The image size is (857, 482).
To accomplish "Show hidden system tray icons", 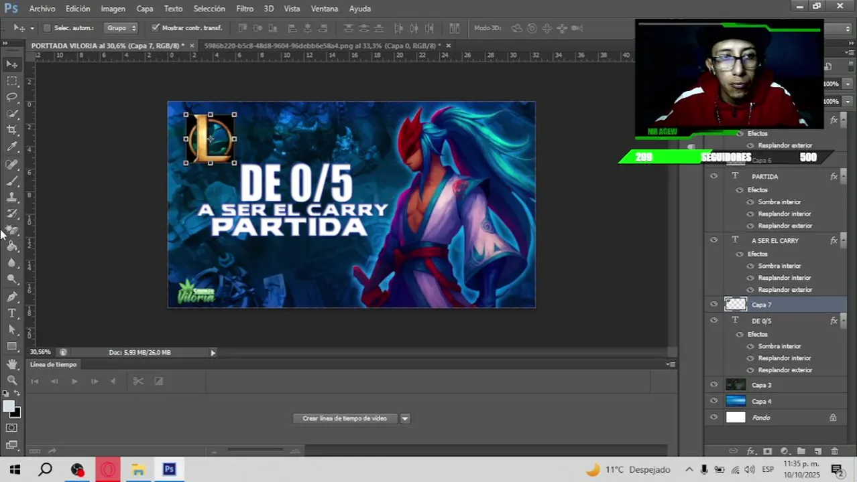I will pos(689,469).
